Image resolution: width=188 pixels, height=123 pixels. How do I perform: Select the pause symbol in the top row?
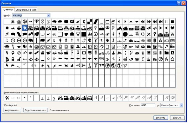(166, 22)
